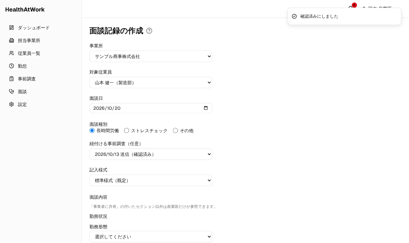Image resolution: width=409 pixels, height=243 pixels.
Task: Select the その他 radio button
Action: tap(175, 131)
